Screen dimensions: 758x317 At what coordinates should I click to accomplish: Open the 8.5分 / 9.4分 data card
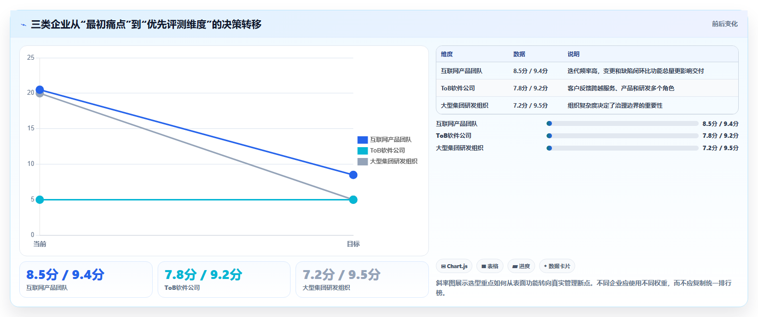point(86,279)
